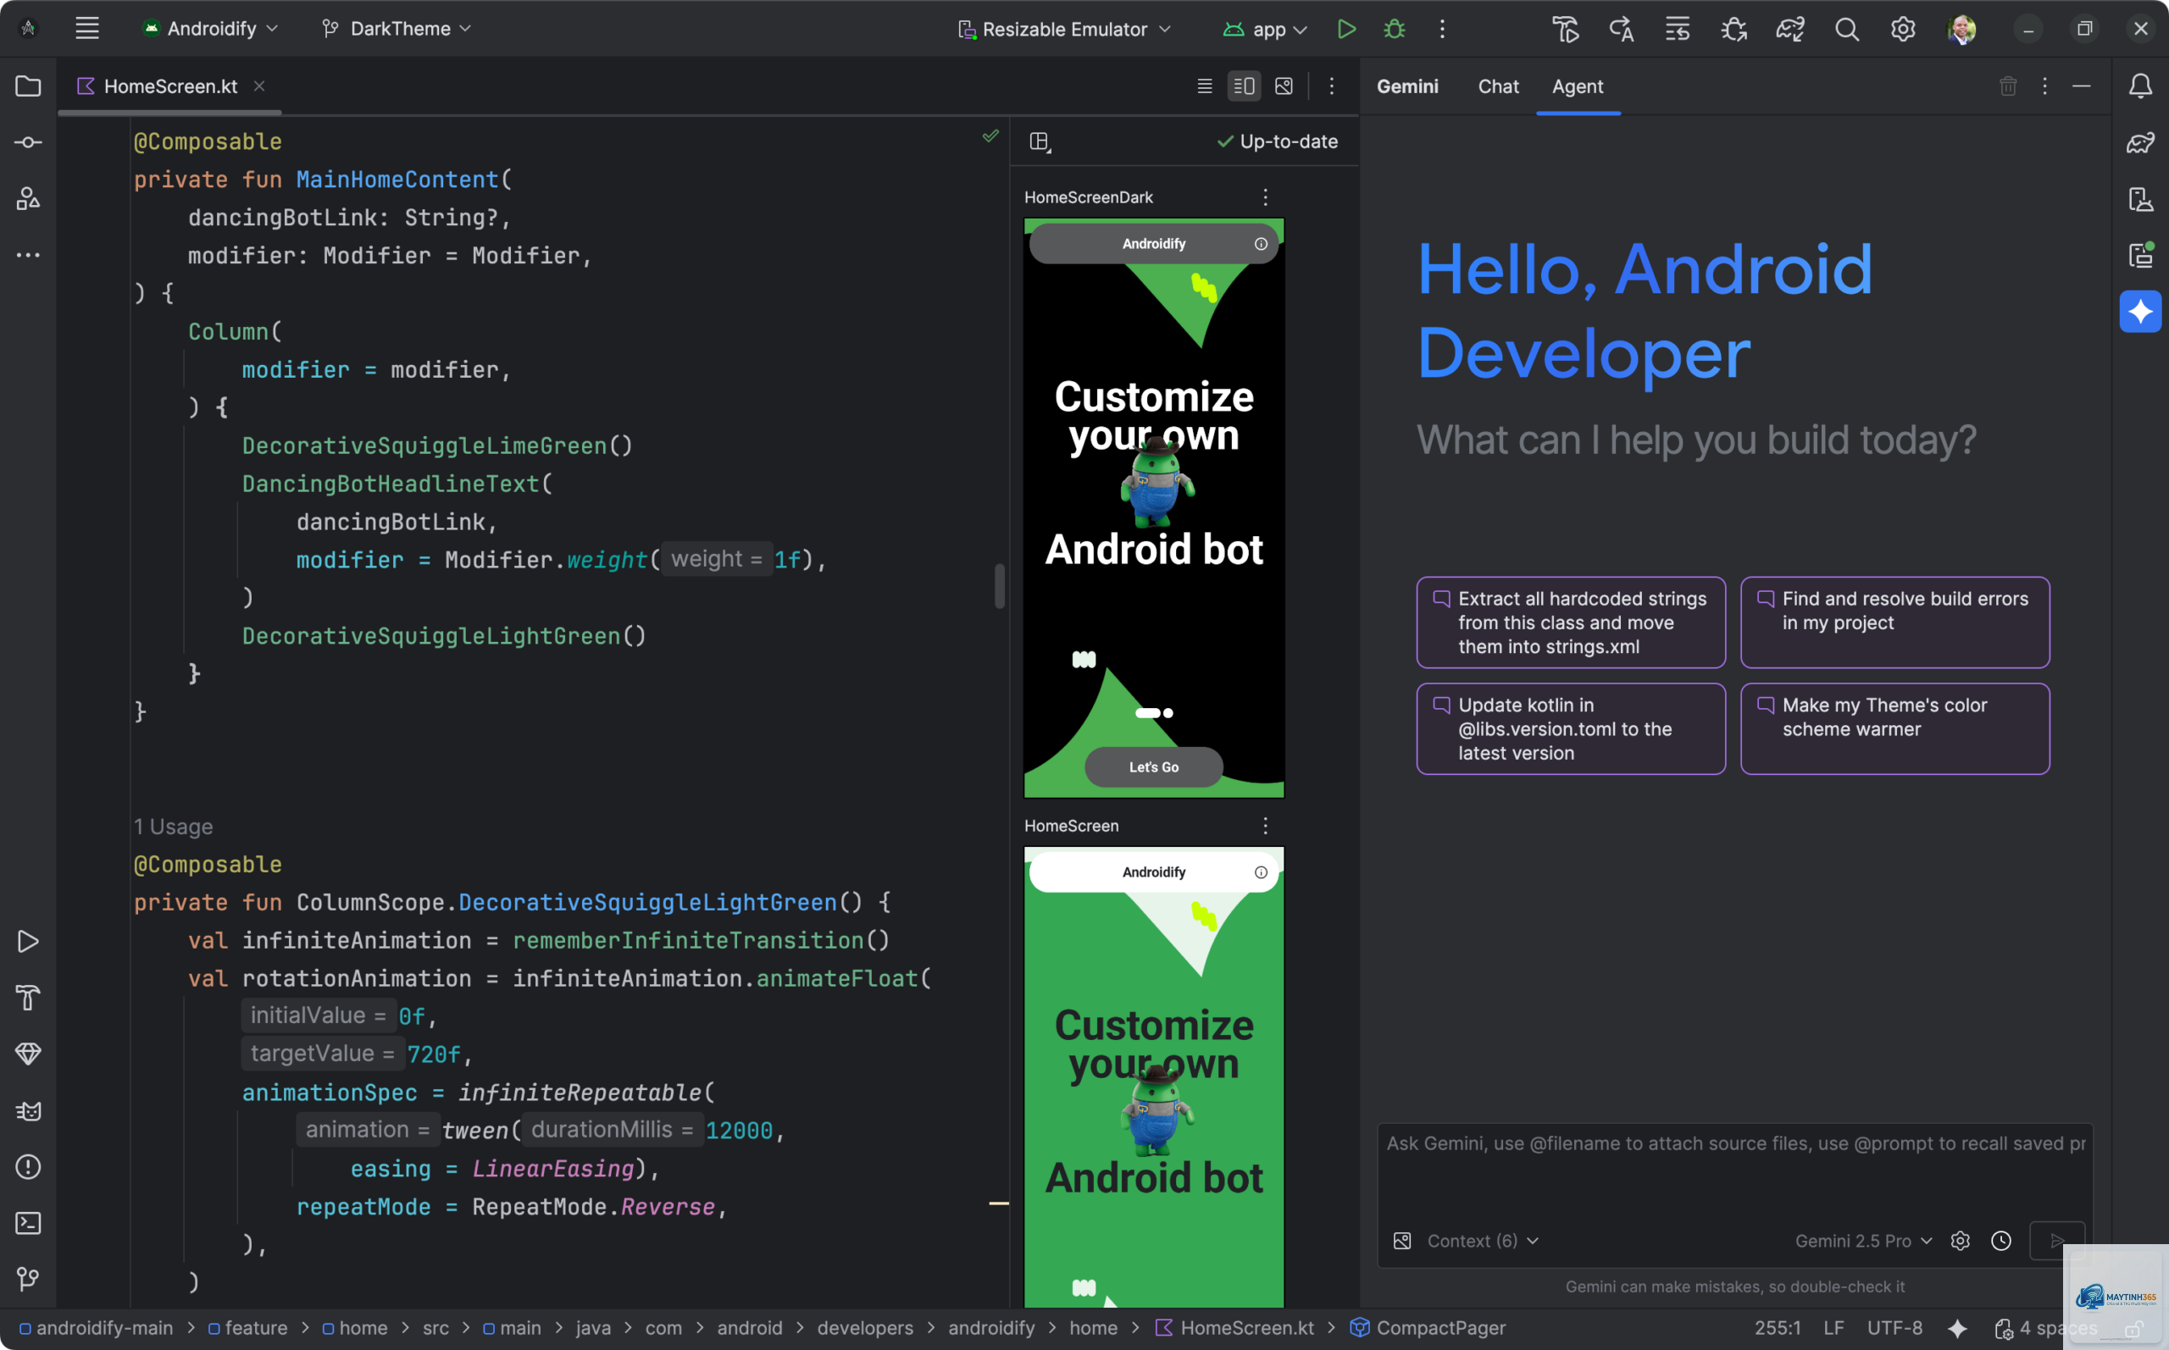This screenshot has height=1350, width=2169.
Task: Click the Search Everywhere magnifier icon
Action: [x=1847, y=30]
